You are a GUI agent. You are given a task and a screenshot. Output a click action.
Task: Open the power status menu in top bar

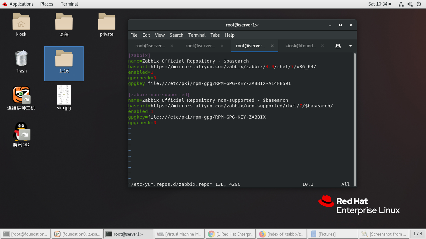[419, 4]
